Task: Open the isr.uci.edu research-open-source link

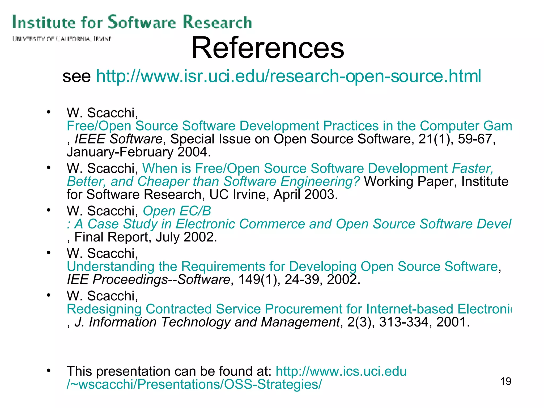Action: coord(288,76)
